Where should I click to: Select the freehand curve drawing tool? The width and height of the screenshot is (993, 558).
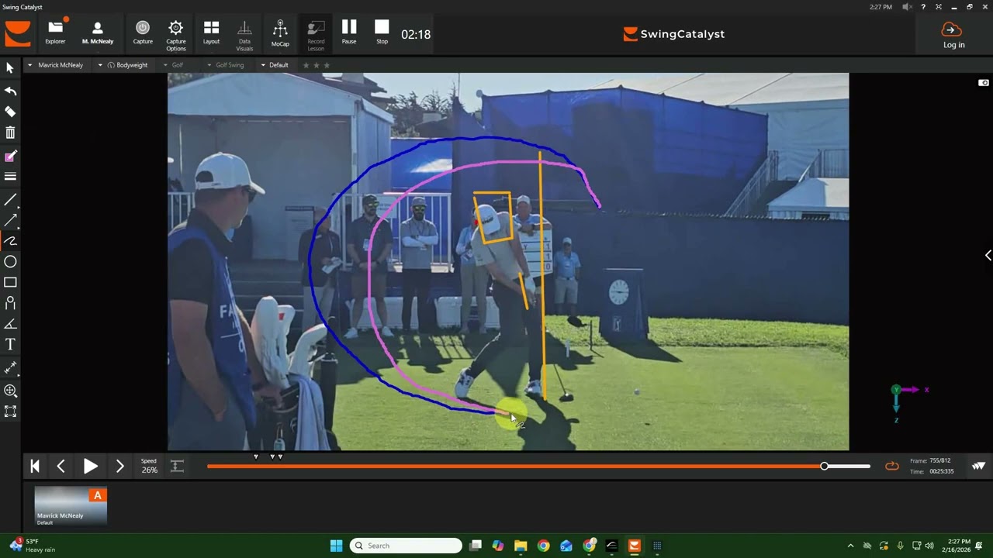click(10, 241)
